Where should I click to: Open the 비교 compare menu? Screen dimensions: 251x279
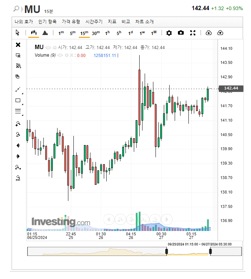point(126,22)
